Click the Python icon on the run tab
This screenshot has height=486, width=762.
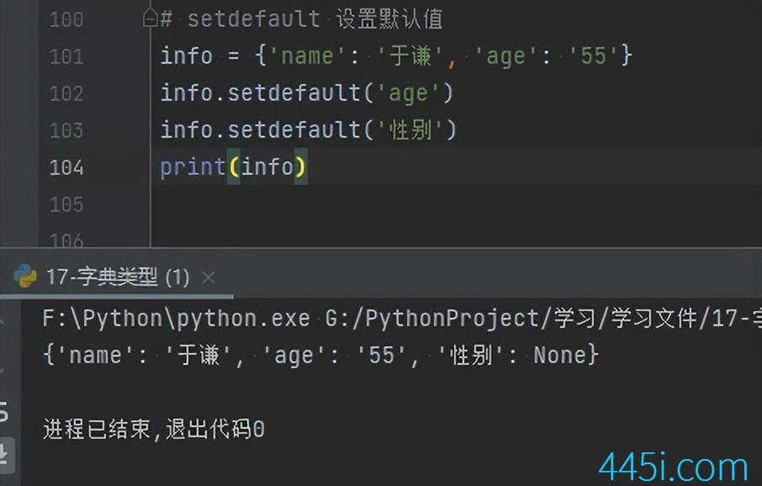point(26,277)
